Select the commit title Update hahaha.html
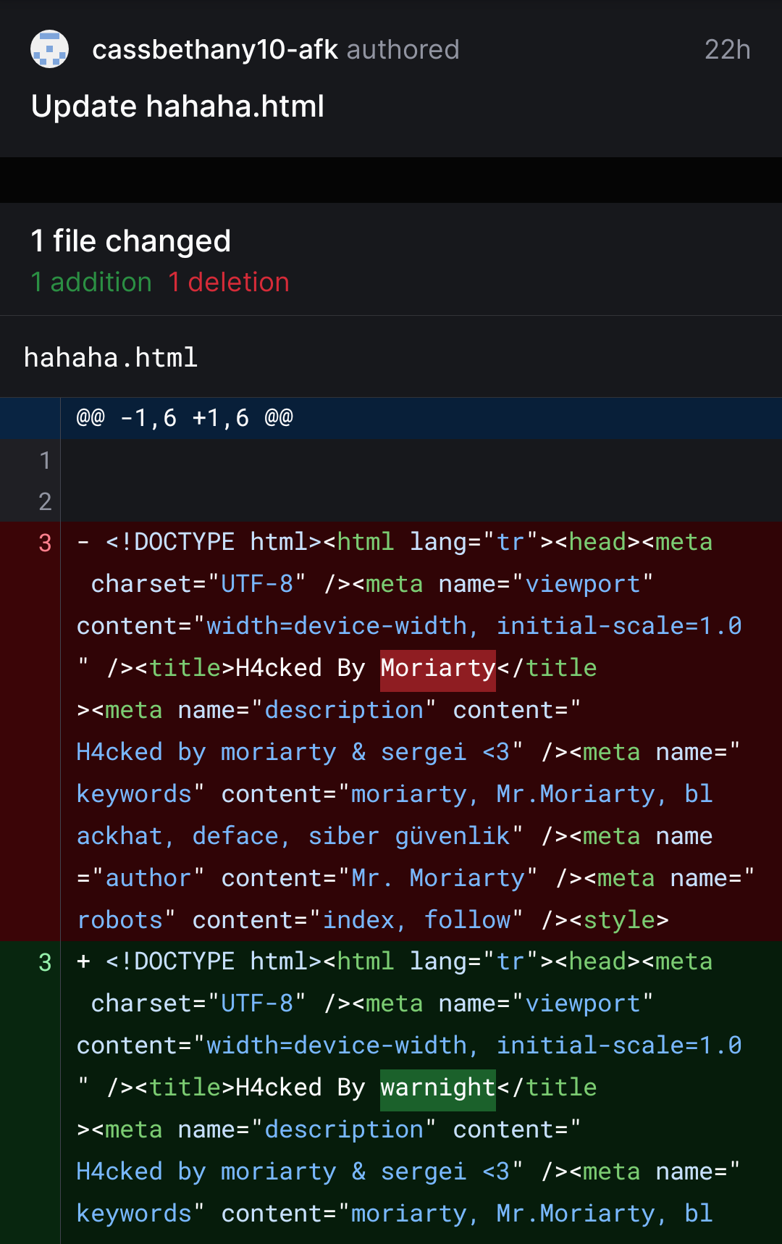Image resolution: width=782 pixels, height=1244 pixels. 177,107
